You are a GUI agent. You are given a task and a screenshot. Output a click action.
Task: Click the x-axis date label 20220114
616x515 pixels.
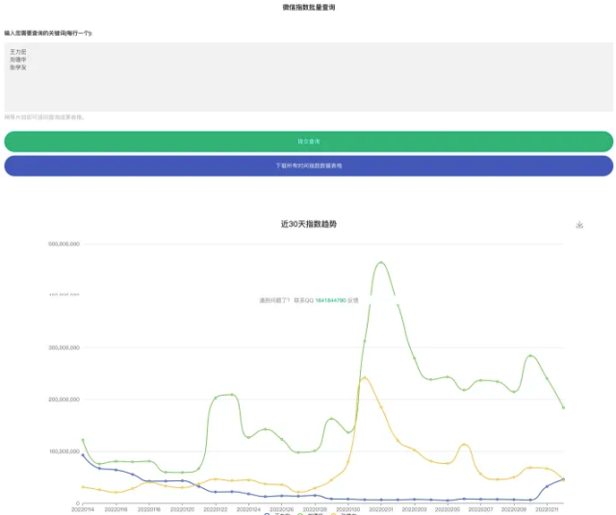click(x=83, y=509)
